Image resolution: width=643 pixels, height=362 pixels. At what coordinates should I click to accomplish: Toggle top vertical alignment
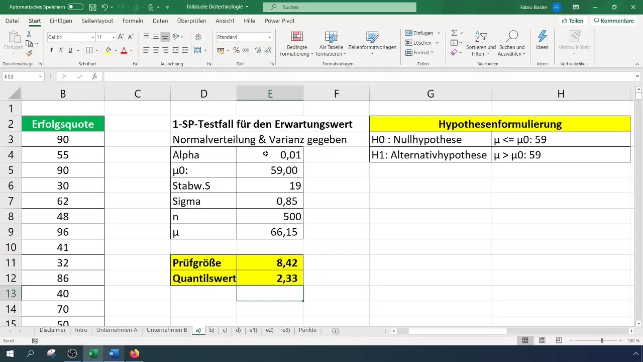click(x=146, y=37)
